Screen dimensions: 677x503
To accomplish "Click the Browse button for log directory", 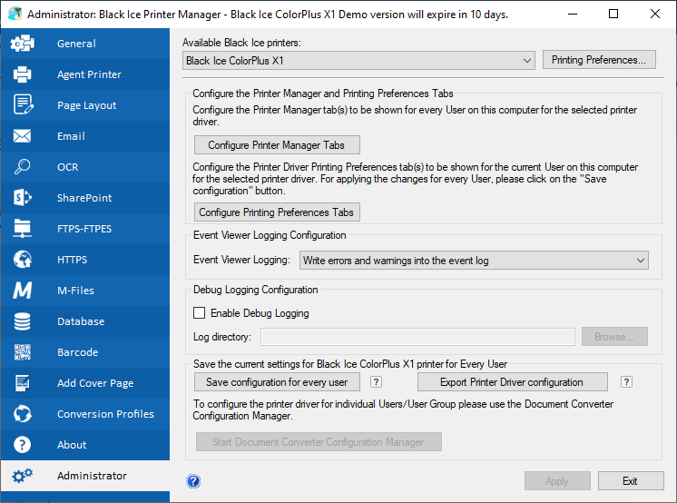I will pos(614,337).
